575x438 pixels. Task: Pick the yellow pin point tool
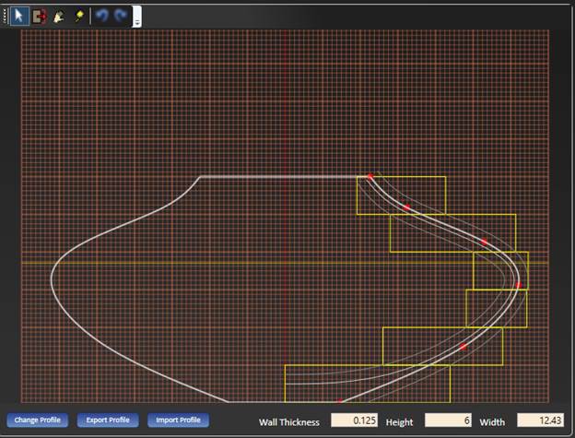pos(78,17)
